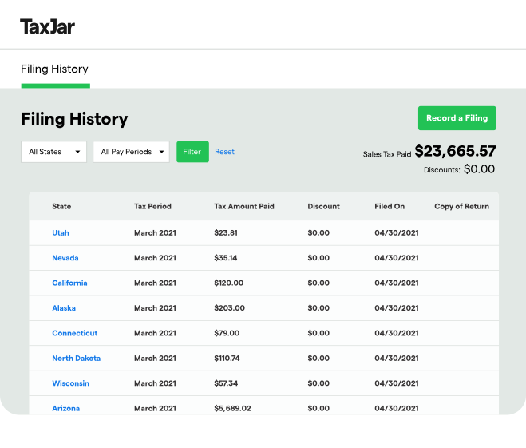The image size is (526, 448).
Task: Click the Tax Amount Paid column header
Action: point(244,206)
